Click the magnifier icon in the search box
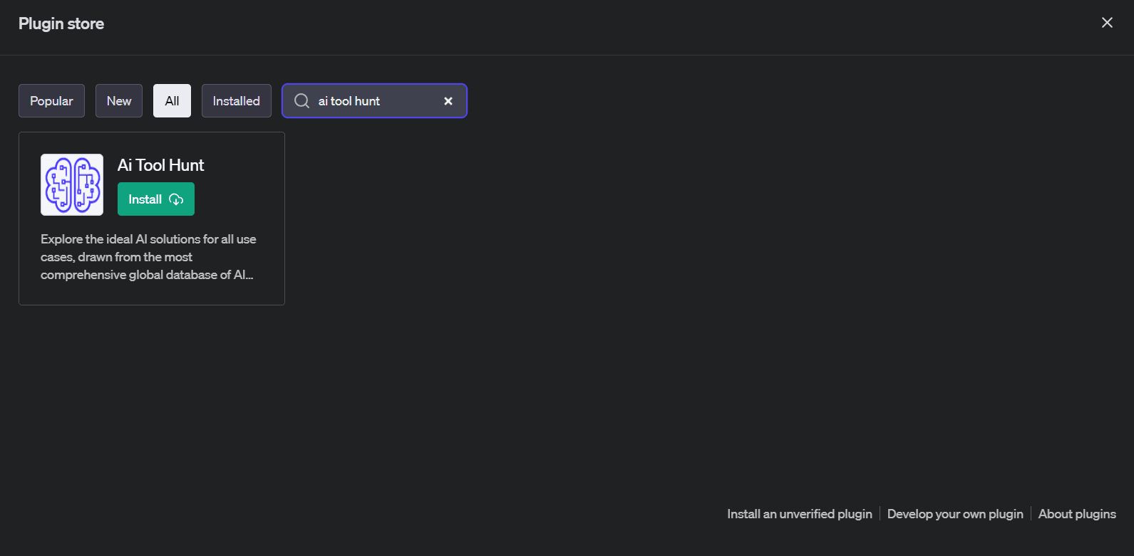 (301, 101)
